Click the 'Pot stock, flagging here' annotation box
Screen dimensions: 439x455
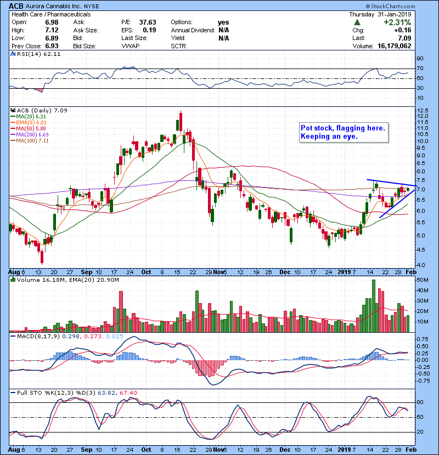344,132
